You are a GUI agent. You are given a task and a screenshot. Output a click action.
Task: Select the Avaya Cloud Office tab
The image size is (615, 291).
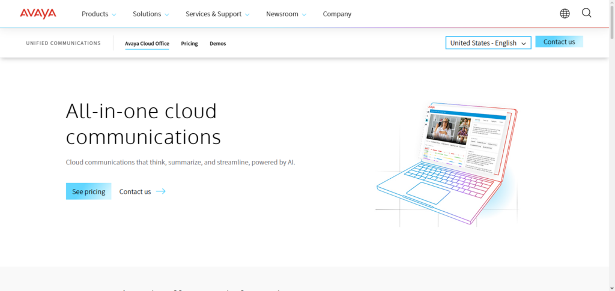click(147, 43)
